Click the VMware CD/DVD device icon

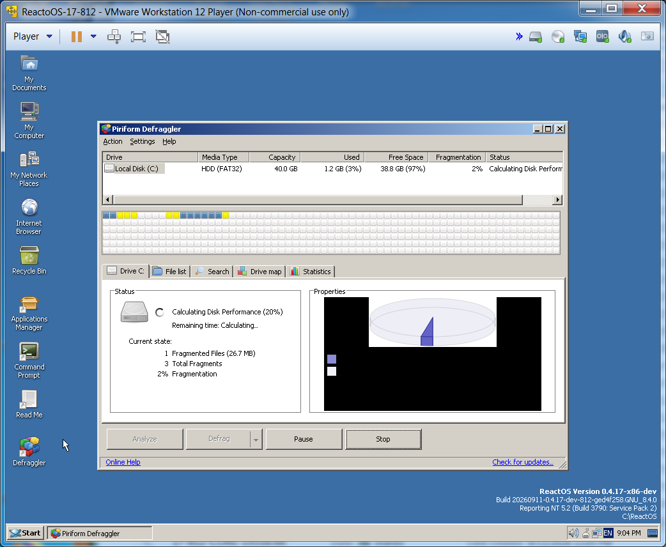(x=558, y=36)
